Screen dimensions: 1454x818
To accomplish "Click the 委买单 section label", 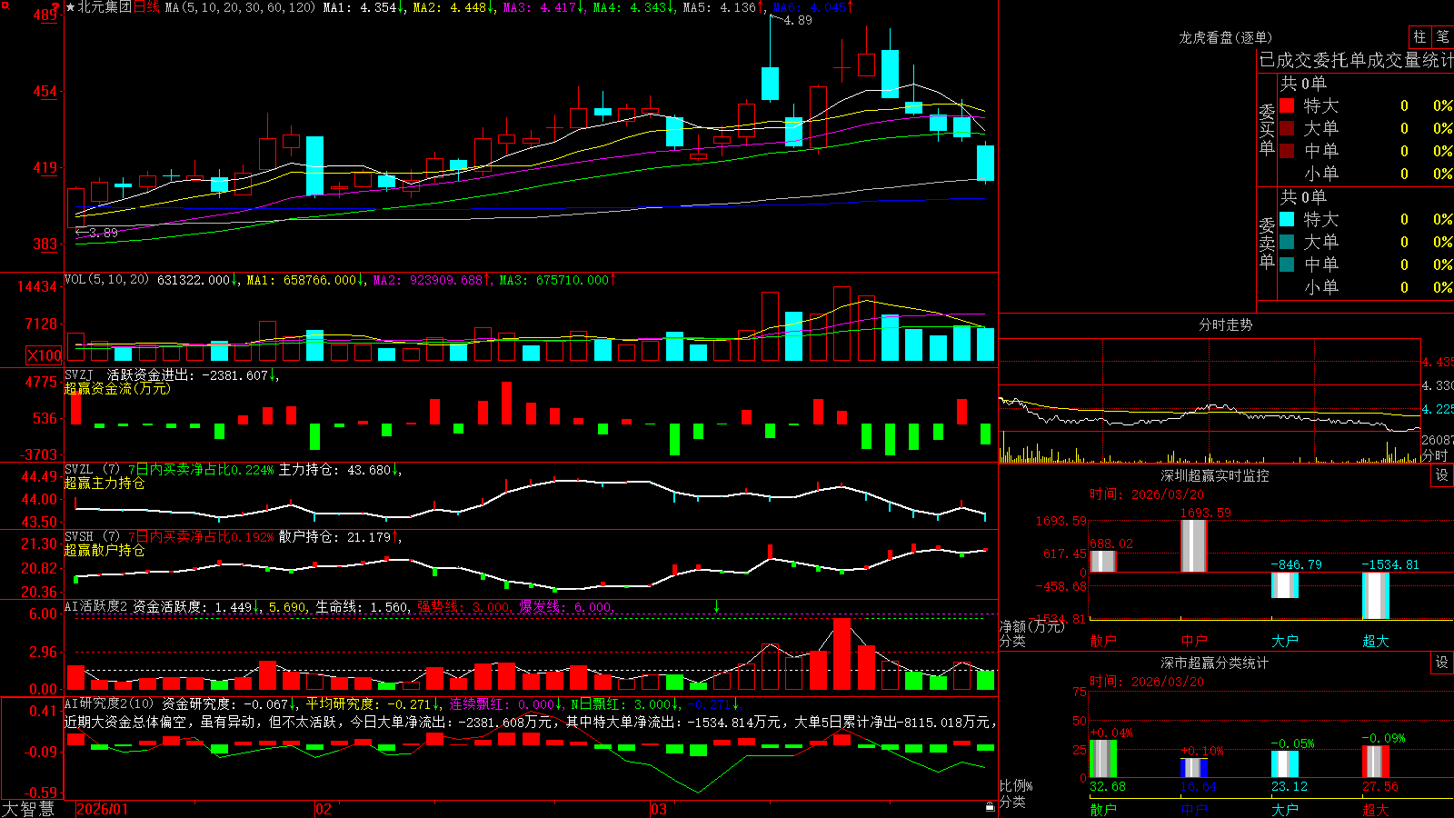I will pos(1267,130).
